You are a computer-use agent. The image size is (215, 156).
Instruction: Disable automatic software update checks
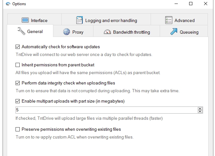point(18,47)
